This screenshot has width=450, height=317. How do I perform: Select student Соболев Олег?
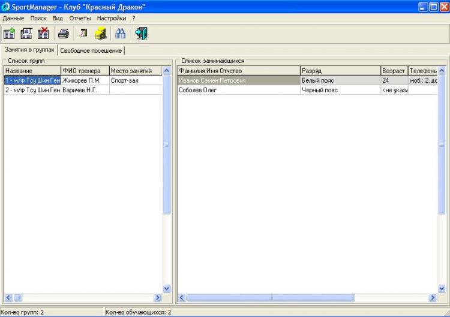click(239, 90)
